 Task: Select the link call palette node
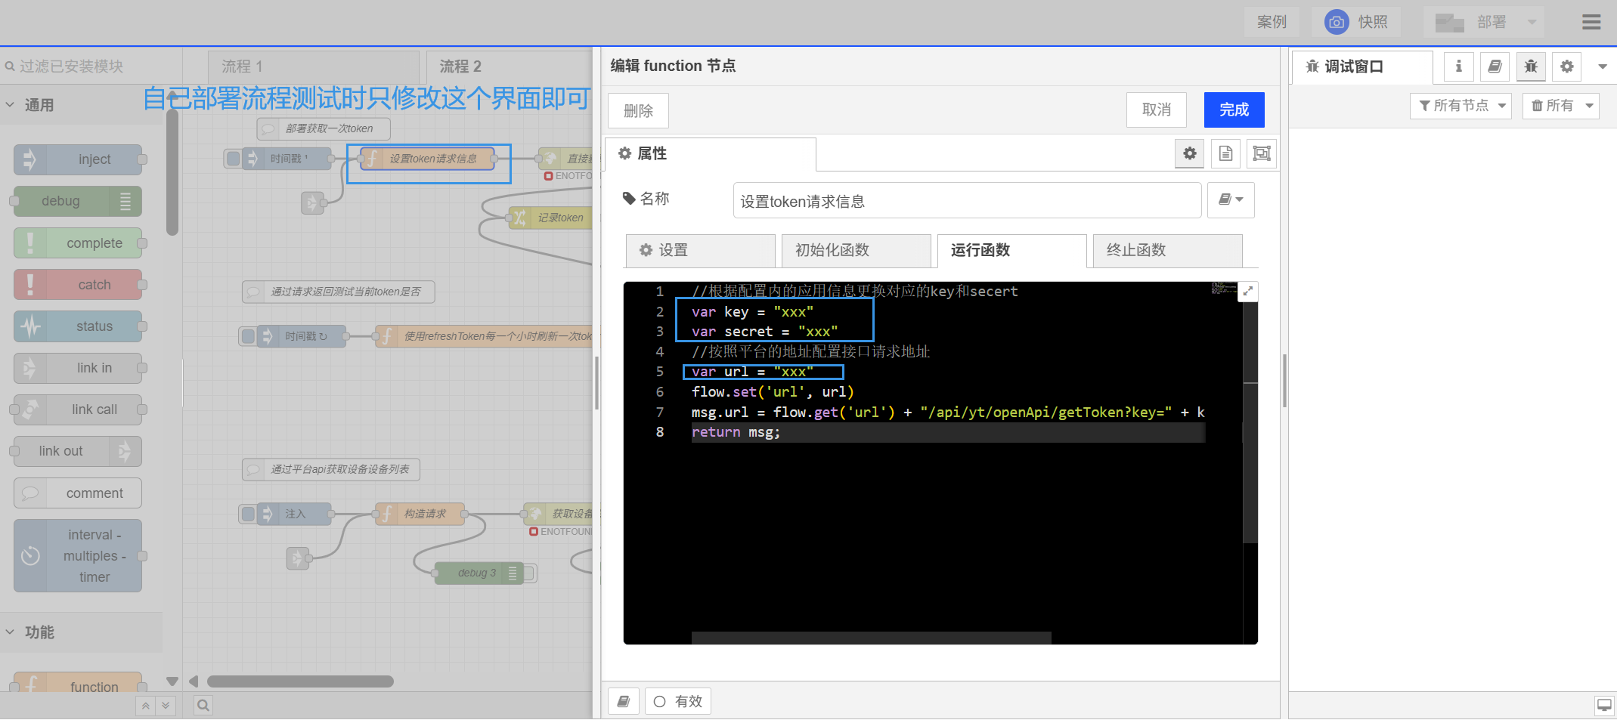pos(78,409)
